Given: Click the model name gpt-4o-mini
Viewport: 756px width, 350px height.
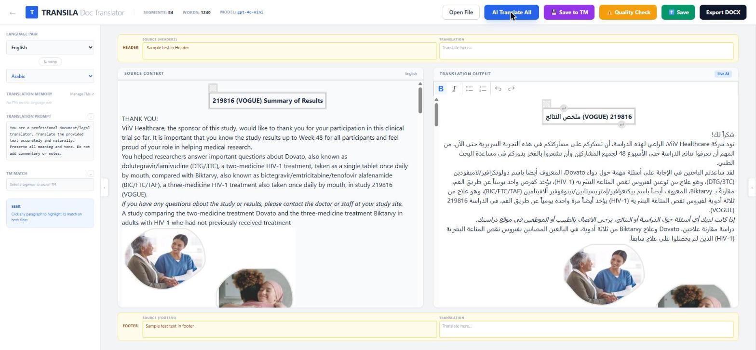Looking at the screenshot, I should 250,13.
